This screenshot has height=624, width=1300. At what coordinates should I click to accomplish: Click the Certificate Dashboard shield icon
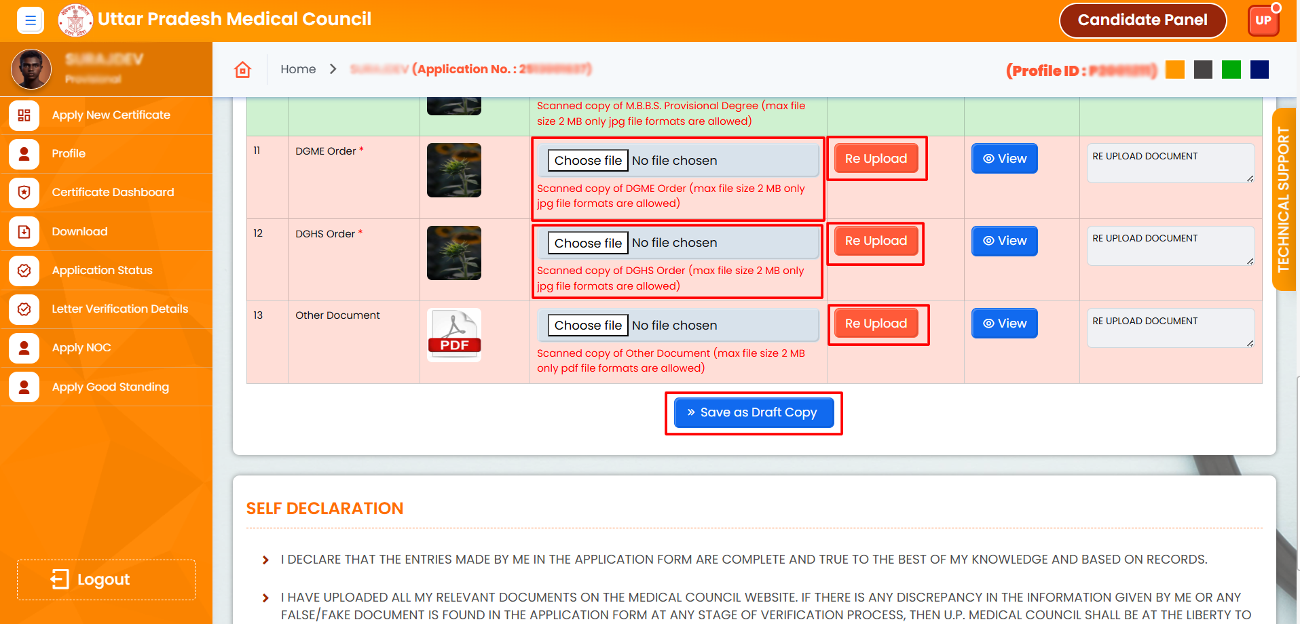pyautogui.click(x=24, y=193)
